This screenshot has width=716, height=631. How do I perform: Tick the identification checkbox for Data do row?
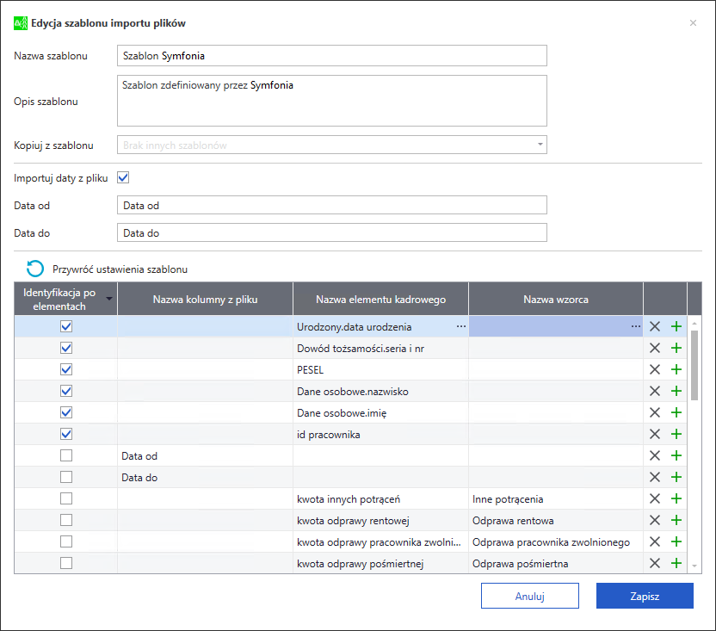click(66, 477)
